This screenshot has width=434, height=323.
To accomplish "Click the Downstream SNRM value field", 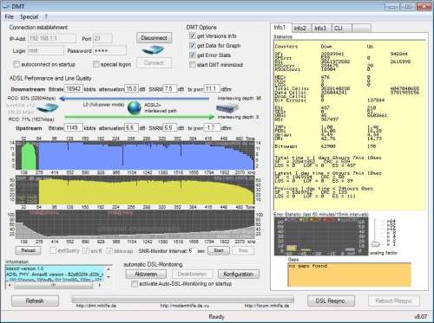I will [x=170, y=88].
